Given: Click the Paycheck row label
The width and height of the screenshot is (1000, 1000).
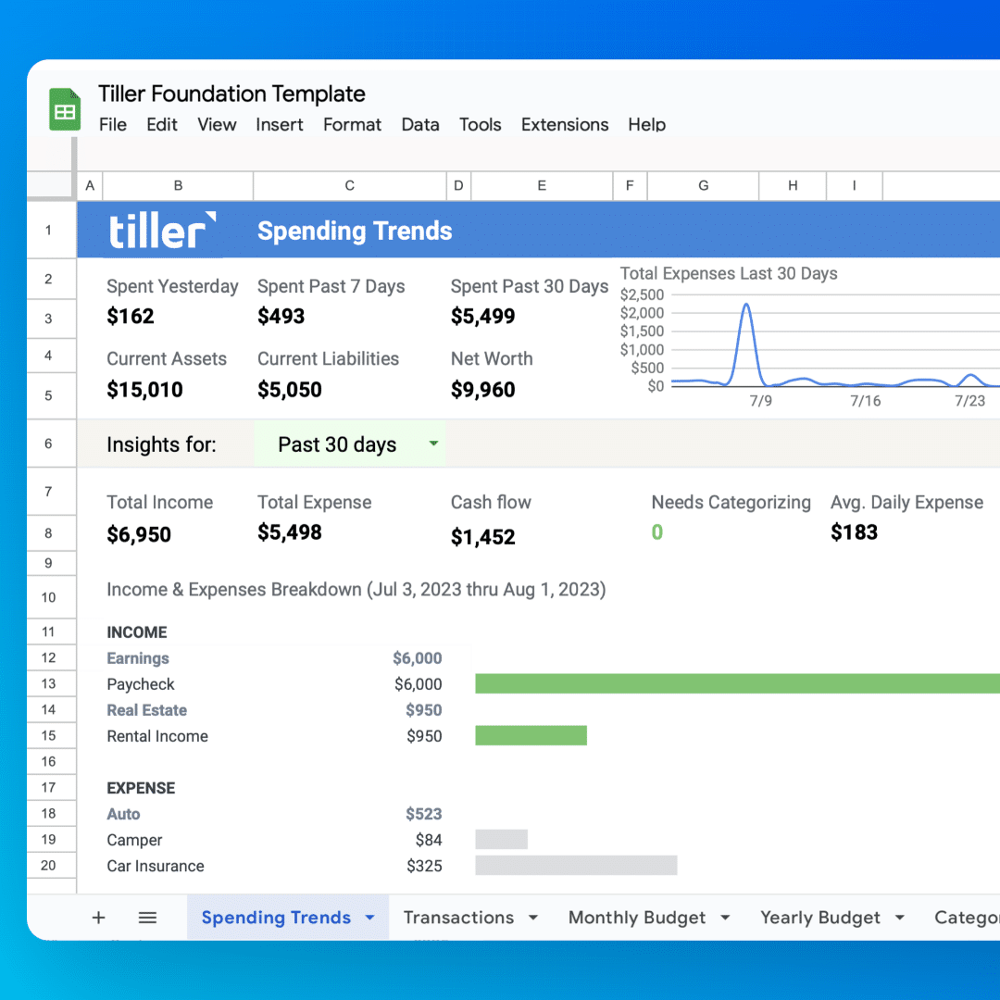Looking at the screenshot, I should coord(141,684).
